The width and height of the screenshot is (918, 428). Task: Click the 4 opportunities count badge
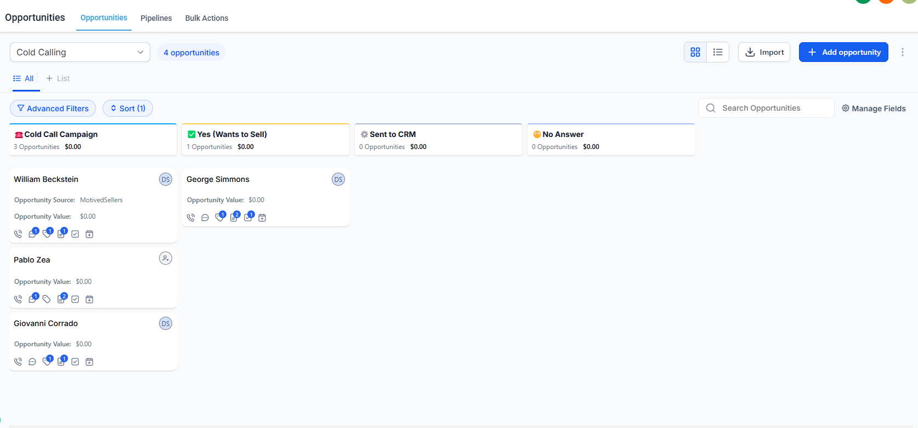coord(191,53)
